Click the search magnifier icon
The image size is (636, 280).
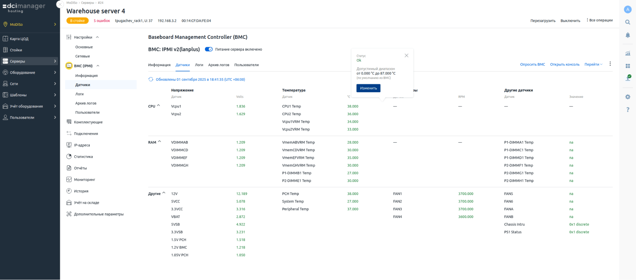click(627, 22)
